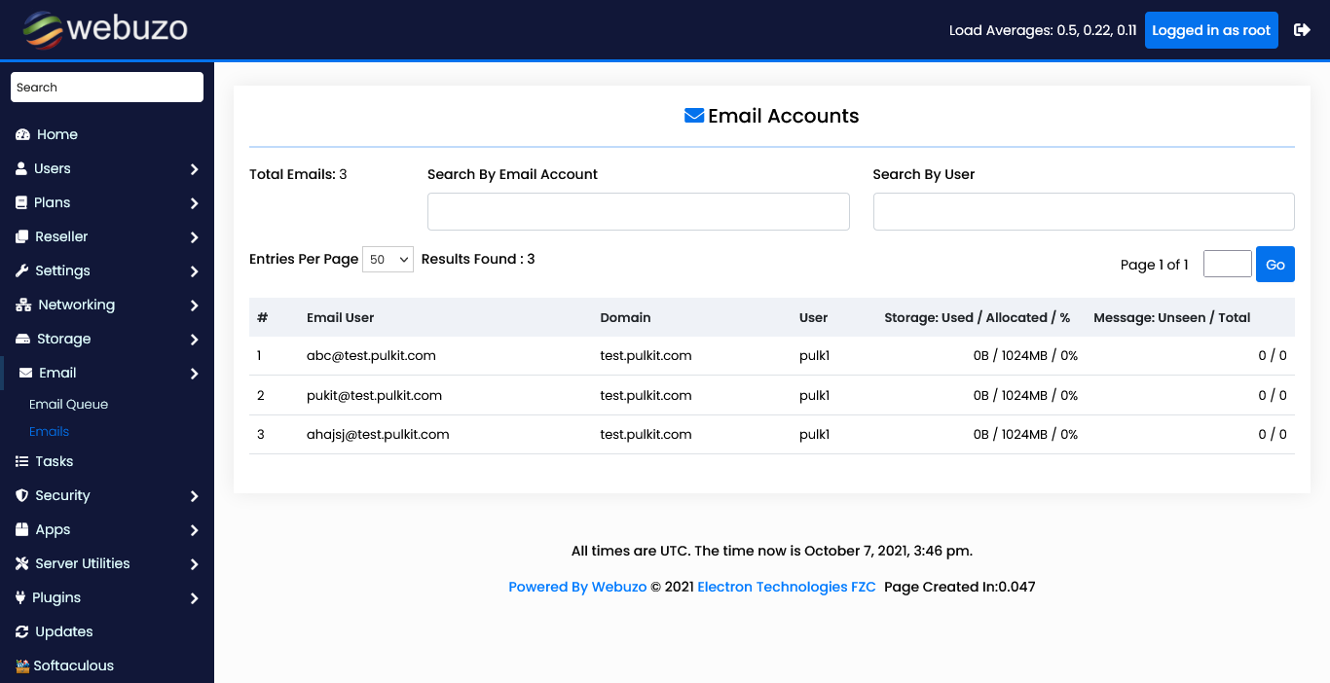Follow the Powered By Webuzo link
The height and width of the screenshot is (683, 1330).
[577, 587]
